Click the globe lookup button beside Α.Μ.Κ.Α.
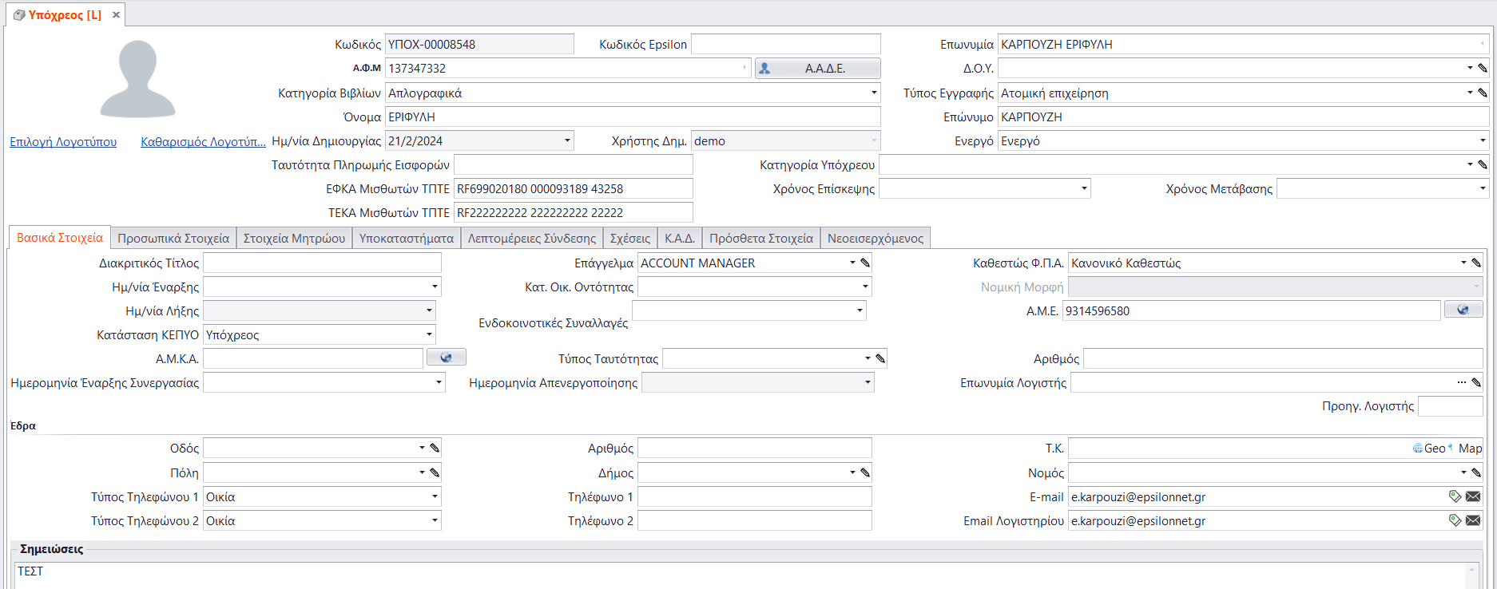The width and height of the screenshot is (1497, 589). click(446, 358)
